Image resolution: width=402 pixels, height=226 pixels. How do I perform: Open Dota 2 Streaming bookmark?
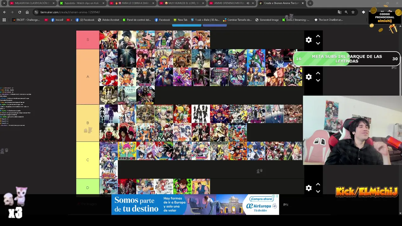pos(296,20)
